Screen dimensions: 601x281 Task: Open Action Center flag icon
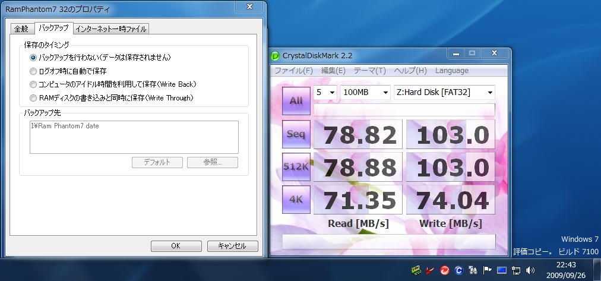click(487, 270)
